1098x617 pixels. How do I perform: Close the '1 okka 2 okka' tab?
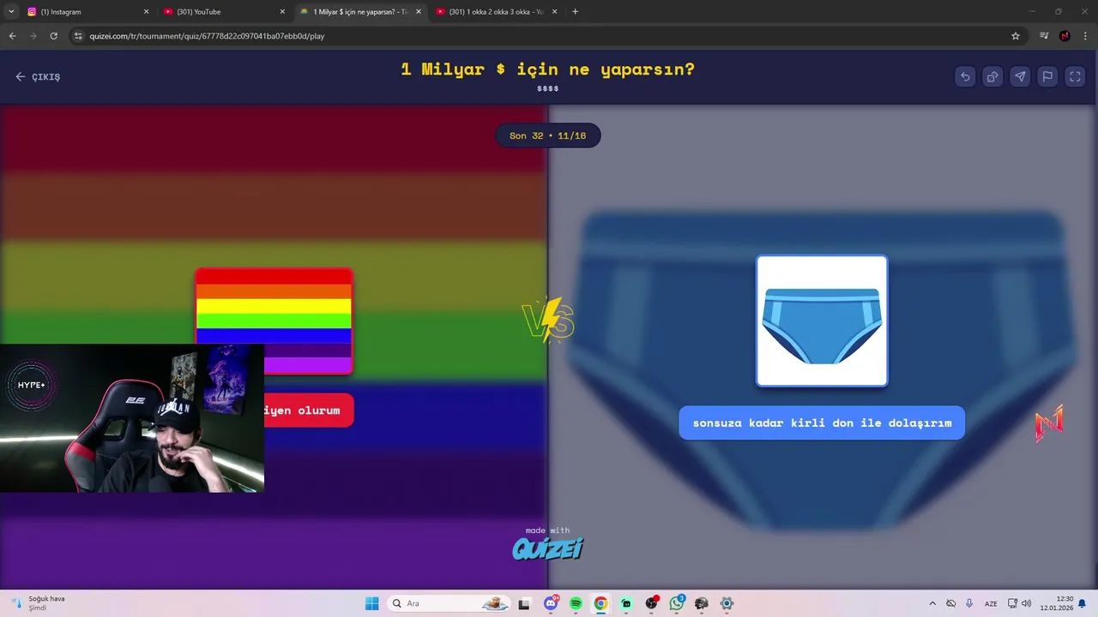555,12
